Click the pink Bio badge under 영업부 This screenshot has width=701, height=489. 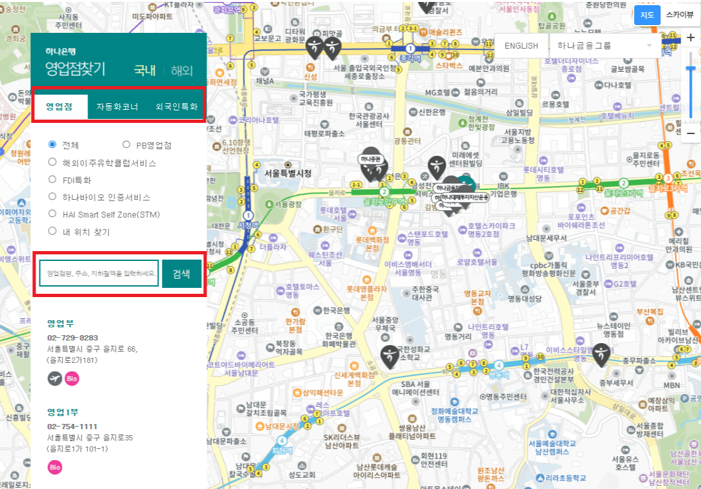point(72,379)
